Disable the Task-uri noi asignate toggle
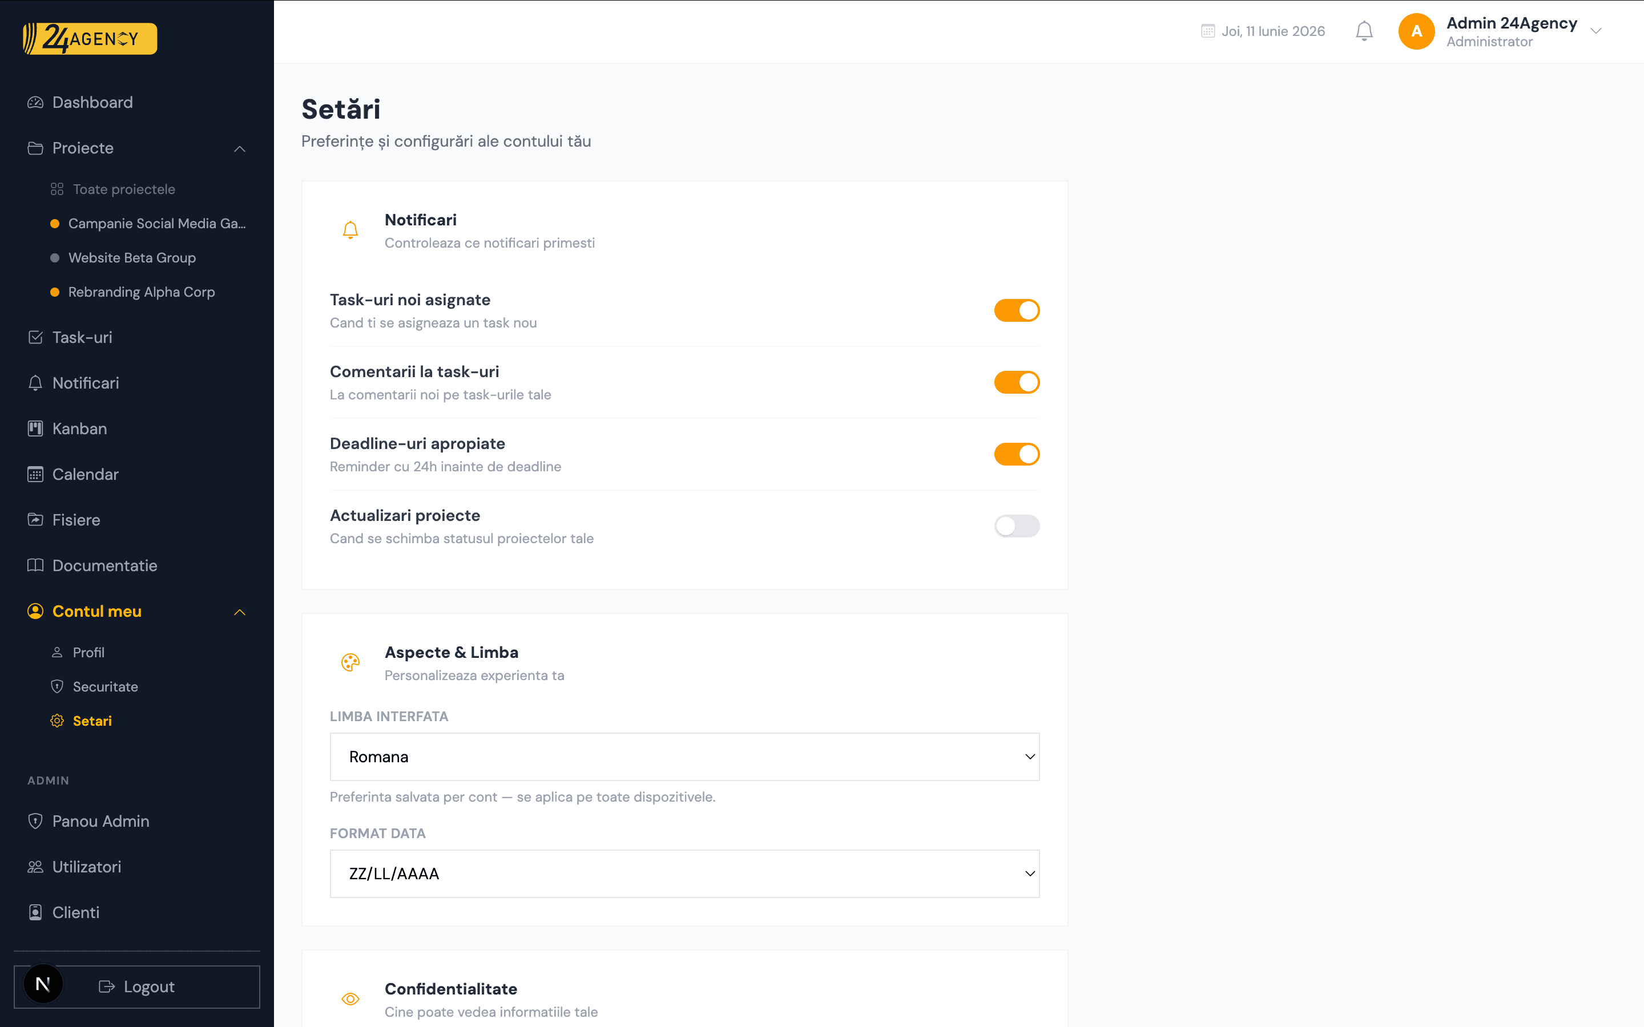The width and height of the screenshot is (1644, 1027). pyautogui.click(x=1017, y=310)
